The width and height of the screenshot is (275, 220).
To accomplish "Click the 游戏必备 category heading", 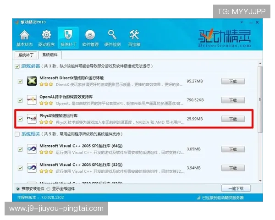I will pyautogui.click(x=31, y=66).
